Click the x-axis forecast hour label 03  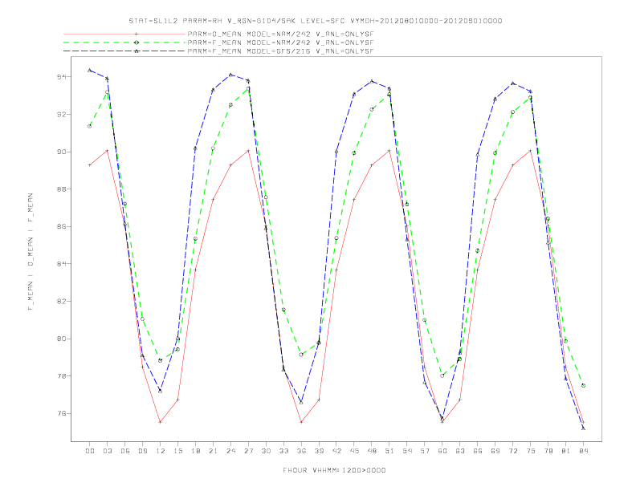(x=107, y=451)
